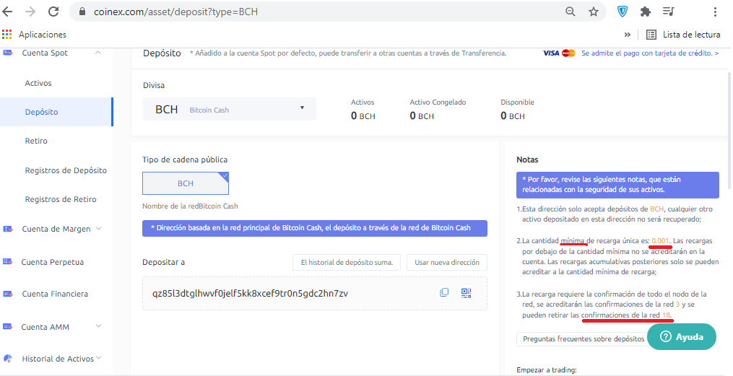Open the BCH currency dropdown
This screenshot has width=733, height=376.
pos(230,109)
